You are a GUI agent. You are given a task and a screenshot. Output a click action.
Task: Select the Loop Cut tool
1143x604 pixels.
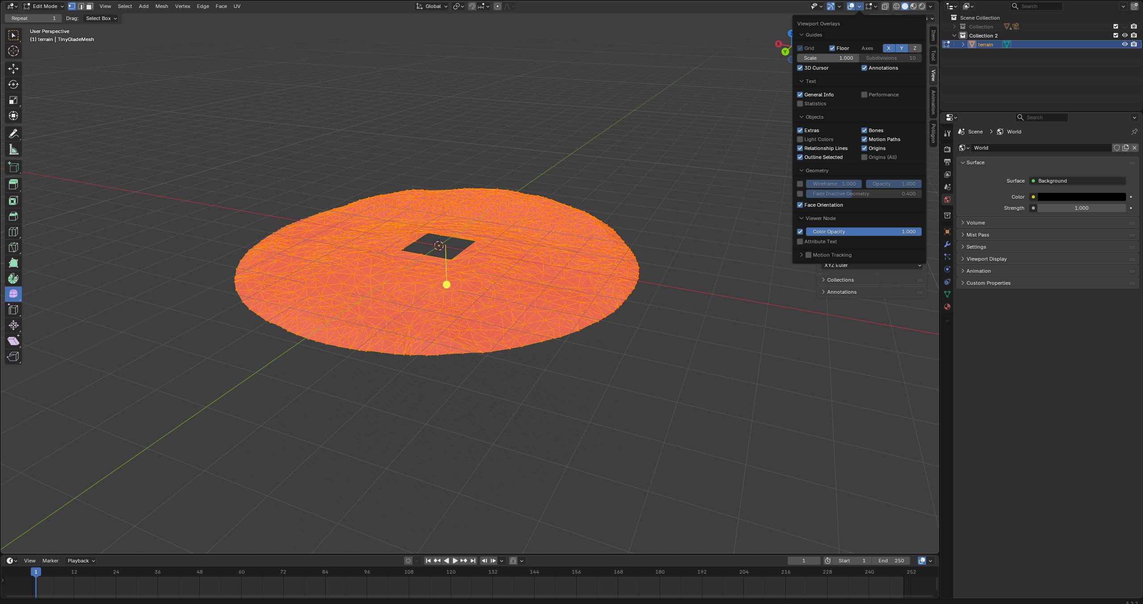click(x=13, y=232)
